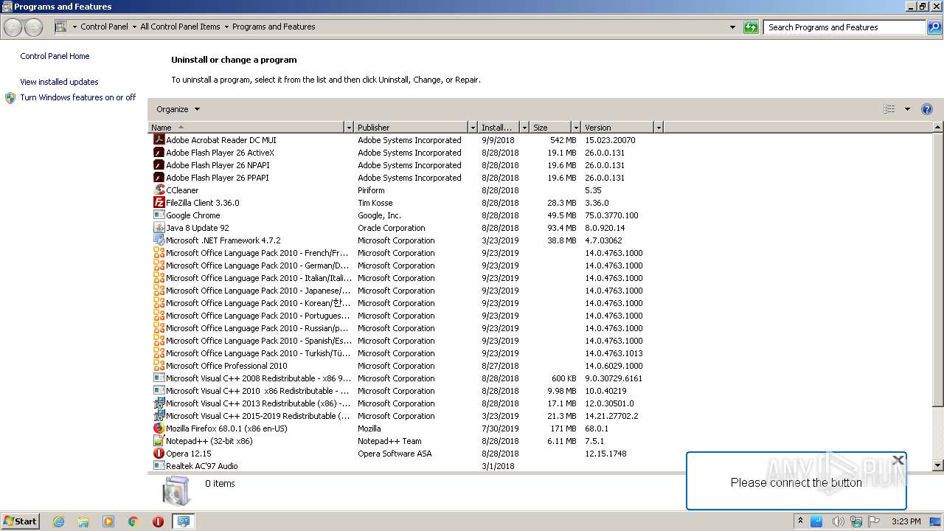The height and width of the screenshot is (531, 944).
Task: Click the Realtek AC'97 Audio icon
Action: click(x=159, y=466)
